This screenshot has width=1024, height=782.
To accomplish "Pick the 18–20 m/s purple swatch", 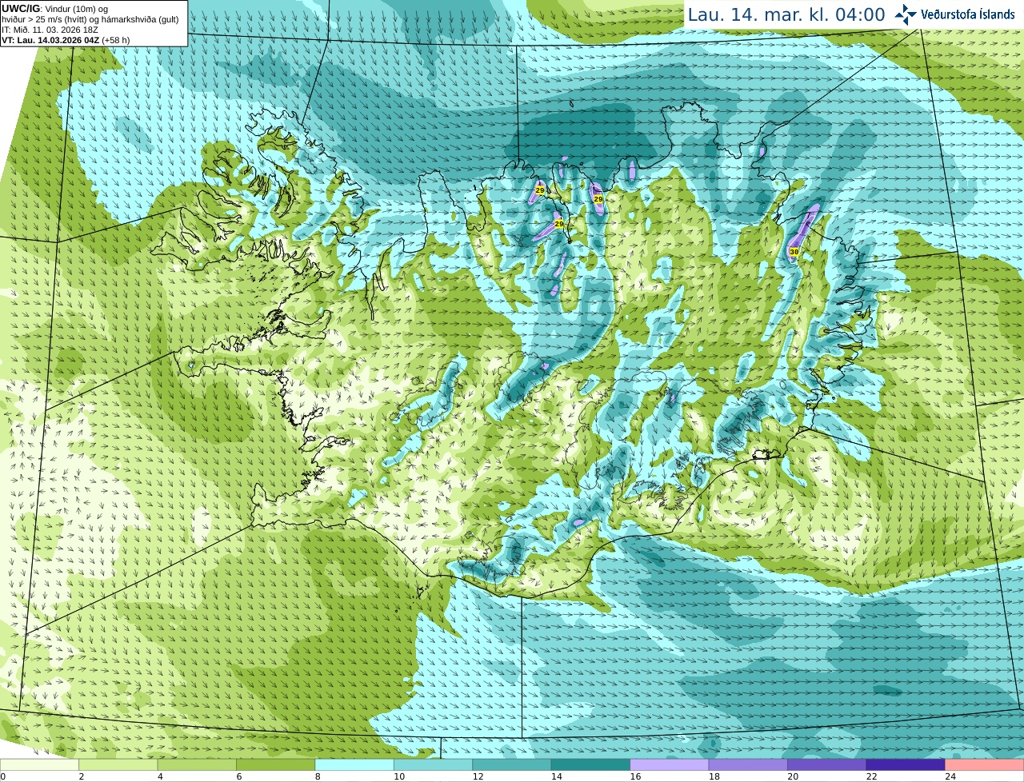I will click(749, 764).
